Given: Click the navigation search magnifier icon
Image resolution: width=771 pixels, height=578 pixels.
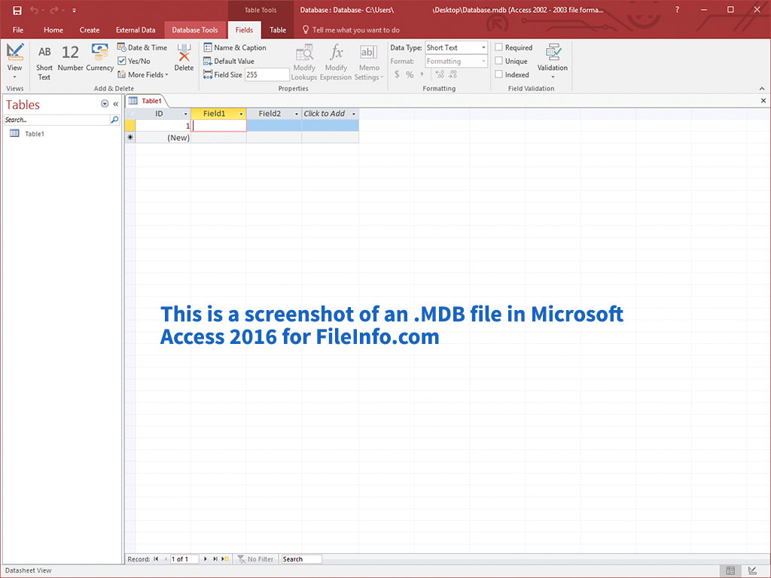Looking at the screenshot, I should click(114, 120).
